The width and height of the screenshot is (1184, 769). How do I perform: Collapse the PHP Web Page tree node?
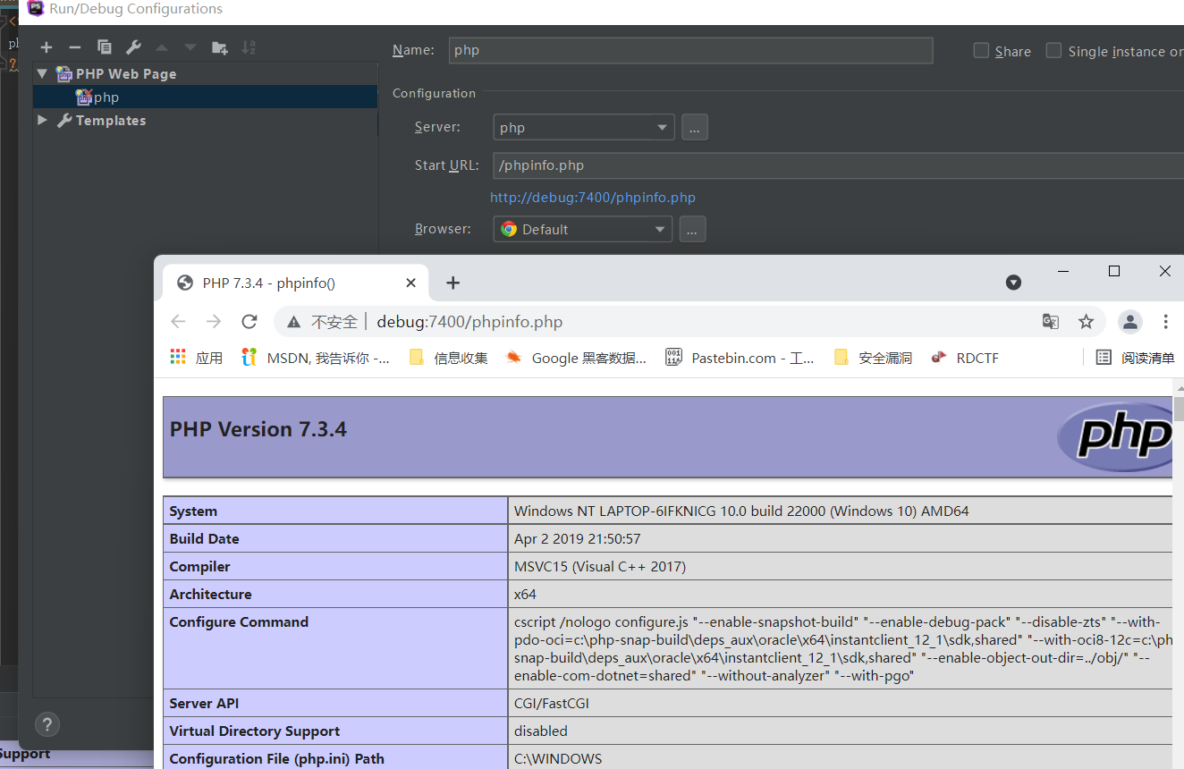(42, 73)
